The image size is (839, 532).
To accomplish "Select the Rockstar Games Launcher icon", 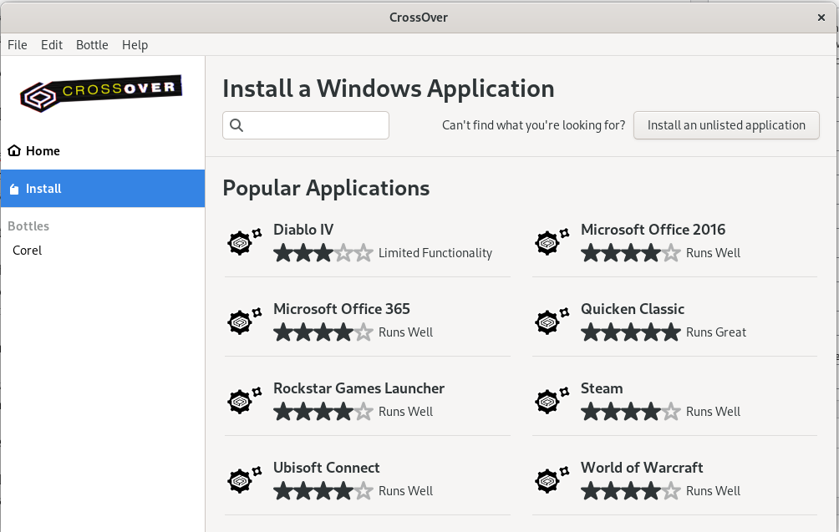I will (240, 400).
